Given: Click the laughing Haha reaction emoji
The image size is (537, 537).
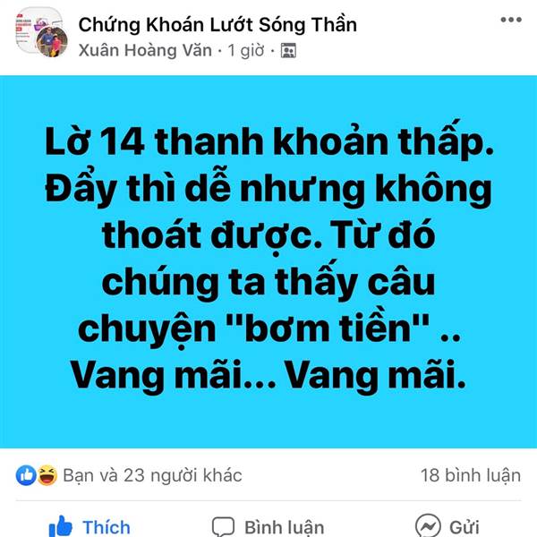Looking at the screenshot, I should coord(47,475).
